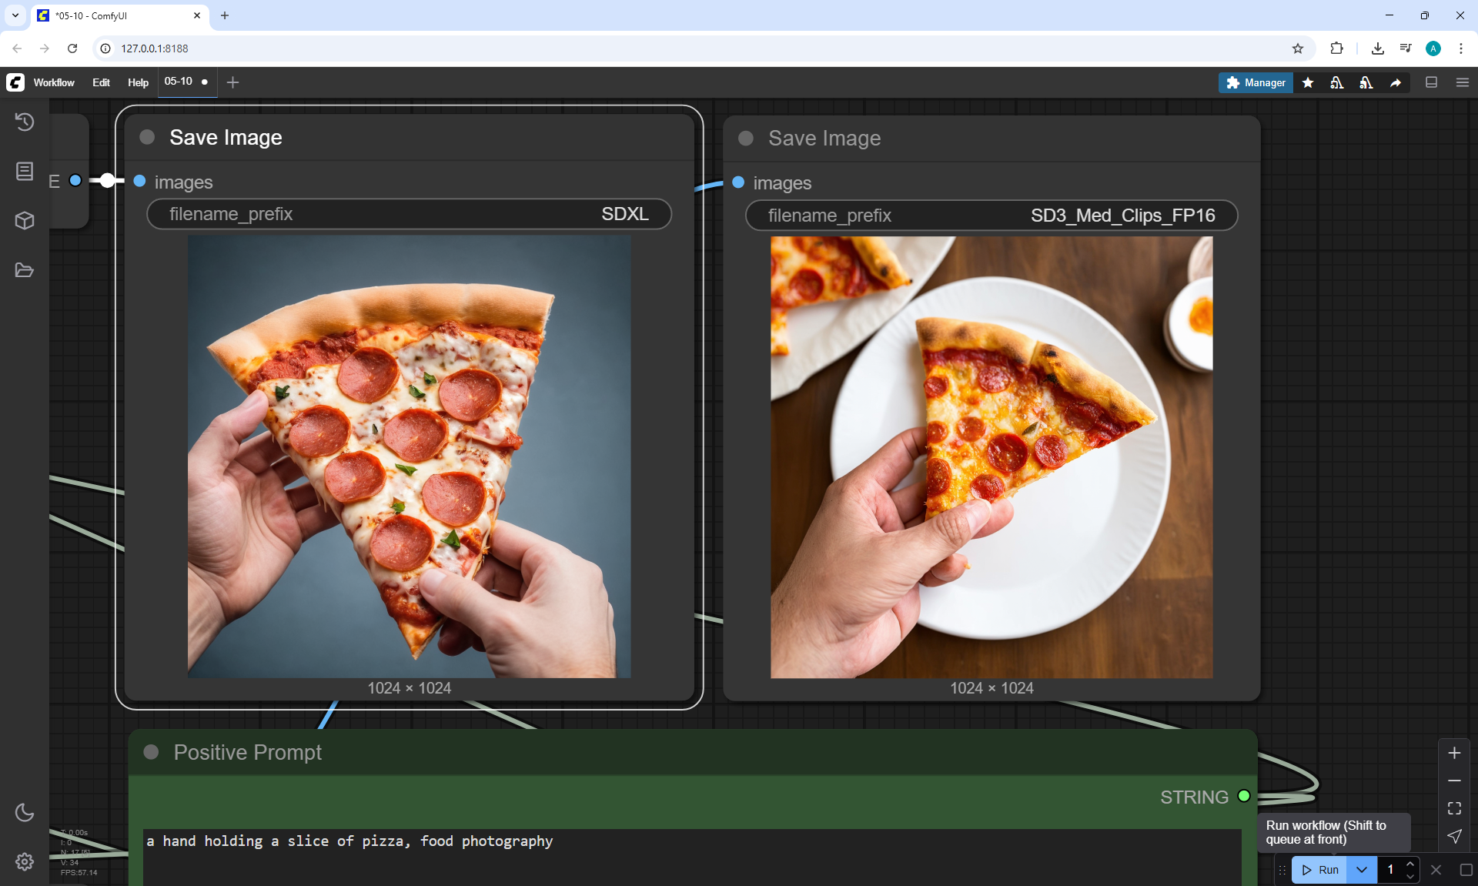
Task: Click the zoom in plus icon
Action: tap(1454, 753)
